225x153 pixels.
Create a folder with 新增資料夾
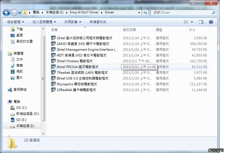click(x=98, y=22)
